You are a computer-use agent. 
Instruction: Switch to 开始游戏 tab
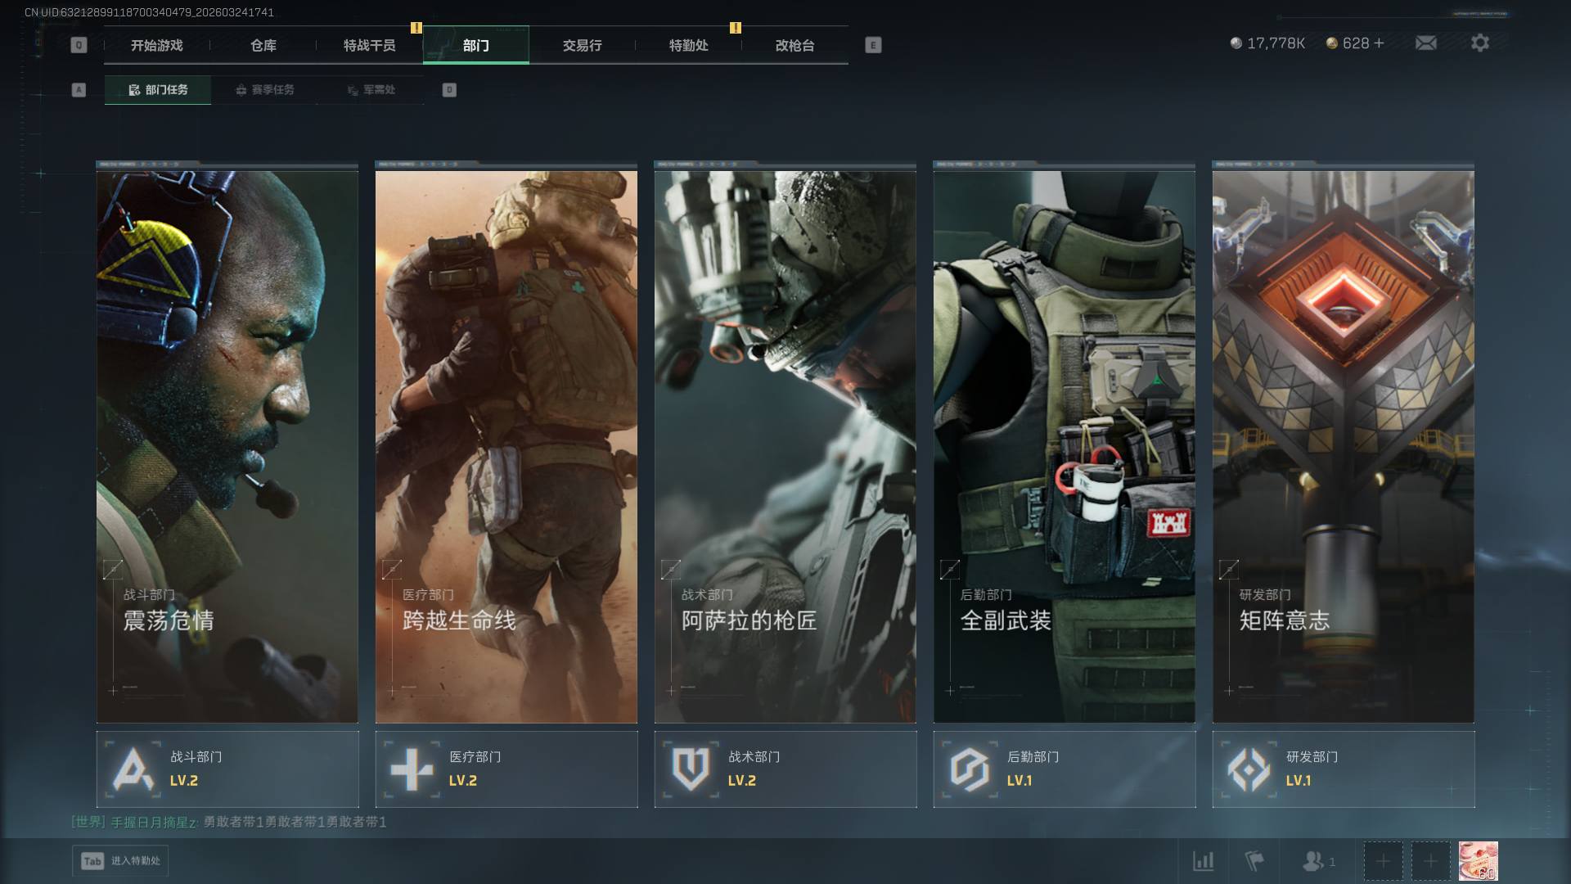(x=157, y=45)
